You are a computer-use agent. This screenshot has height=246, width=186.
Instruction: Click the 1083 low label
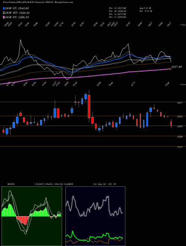(x=67, y=85)
